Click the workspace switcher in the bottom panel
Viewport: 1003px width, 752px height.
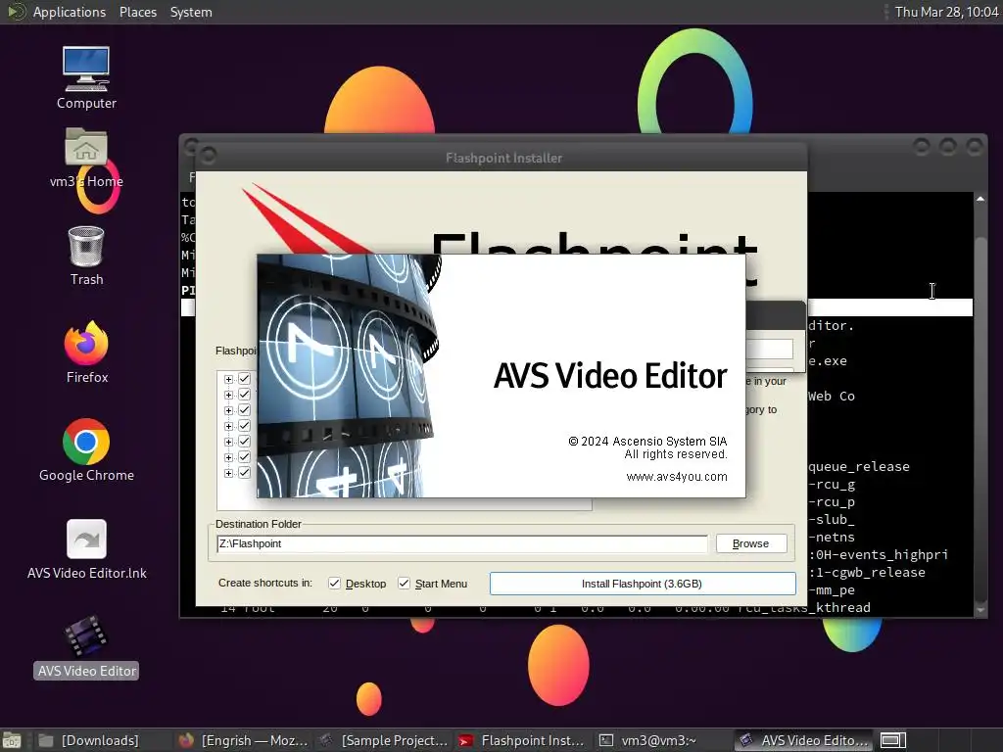[893, 740]
